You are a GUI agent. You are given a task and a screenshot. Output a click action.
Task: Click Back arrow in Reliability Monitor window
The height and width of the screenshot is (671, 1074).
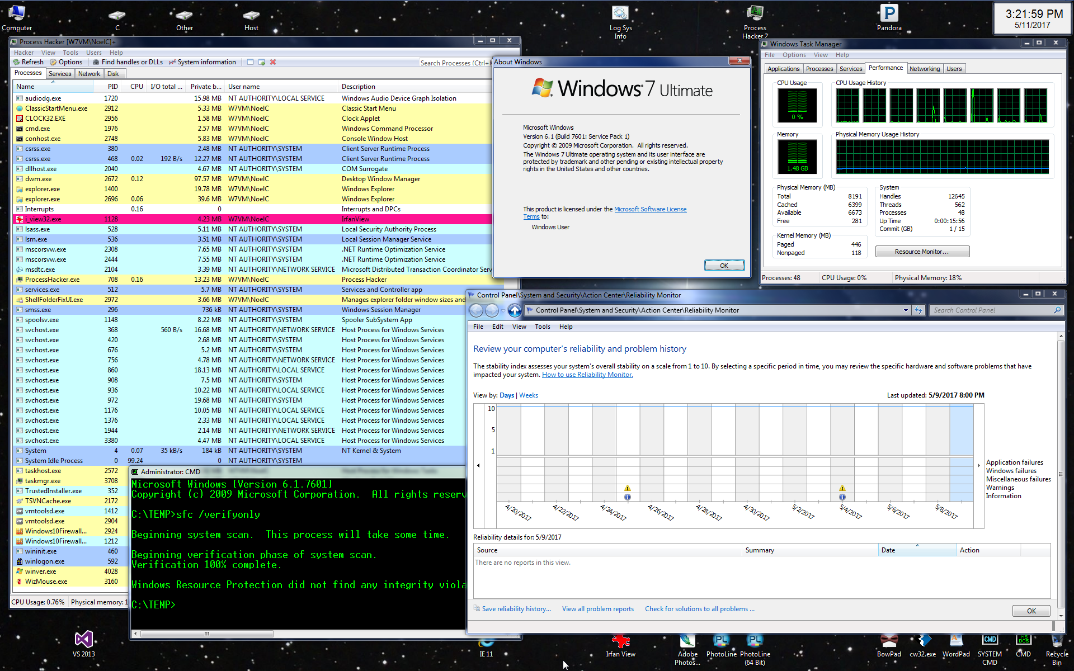click(476, 310)
